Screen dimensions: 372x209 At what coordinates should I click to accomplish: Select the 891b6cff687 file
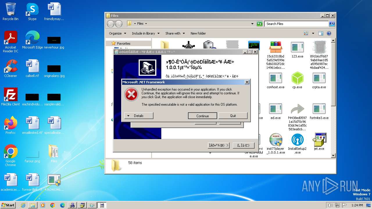pos(319,55)
